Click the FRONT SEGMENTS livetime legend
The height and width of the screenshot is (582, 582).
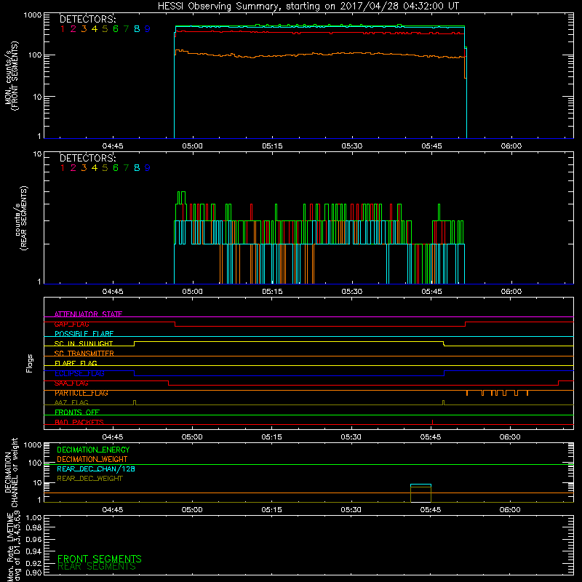click(x=100, y=559)
